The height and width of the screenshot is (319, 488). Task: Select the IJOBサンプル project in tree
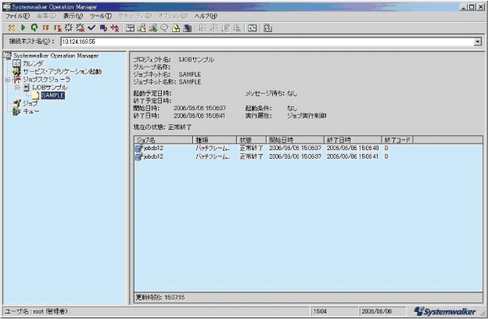coord(50,88)
